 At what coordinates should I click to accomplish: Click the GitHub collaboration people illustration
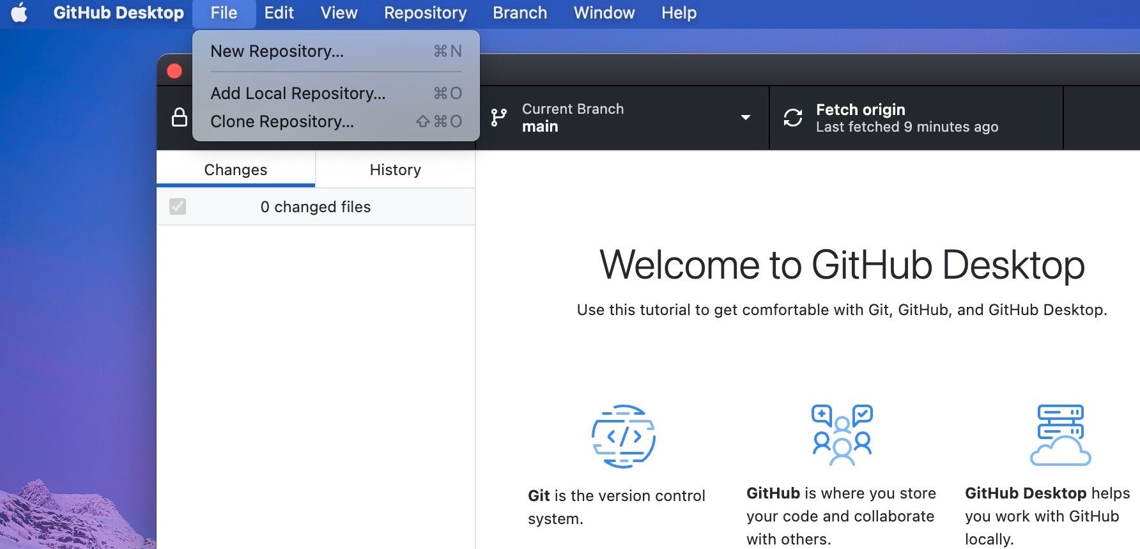[842, 435]
